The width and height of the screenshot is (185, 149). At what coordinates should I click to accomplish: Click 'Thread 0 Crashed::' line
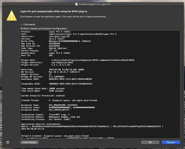coord(55,136)
